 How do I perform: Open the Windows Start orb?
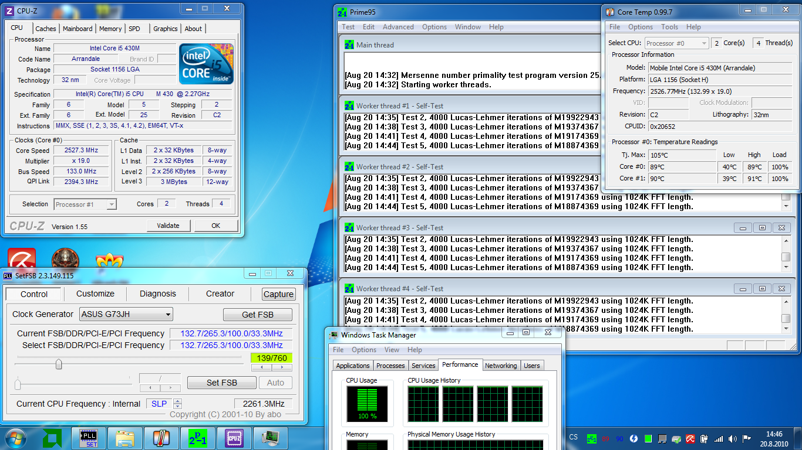tap(15, 438)
